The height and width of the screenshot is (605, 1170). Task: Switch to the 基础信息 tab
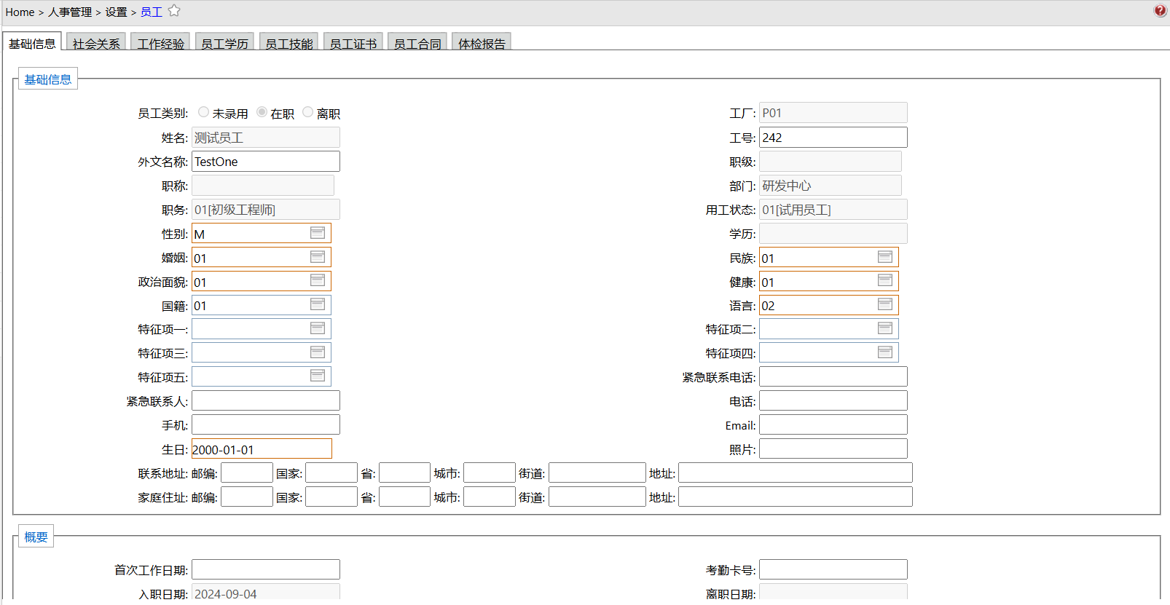(x=32, y=42)
